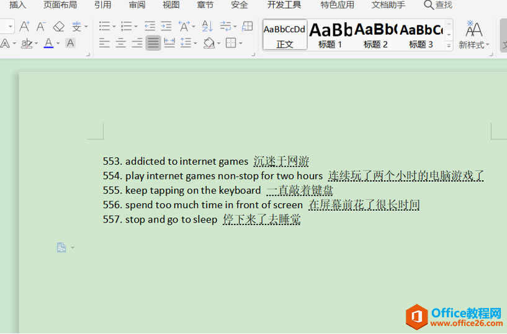Expand the styles gallery fully
The width and height of the screenshot is (507, 334).
tap(449, 46)
